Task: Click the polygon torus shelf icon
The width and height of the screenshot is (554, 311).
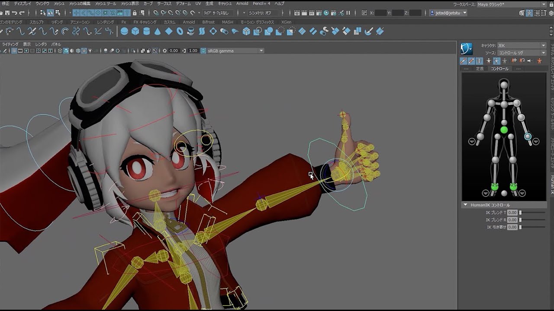Action: (180, 31)
